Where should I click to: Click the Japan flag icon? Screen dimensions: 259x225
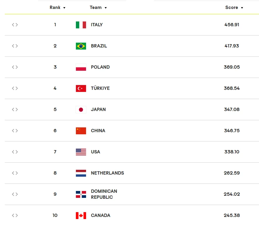click(81, 110)
